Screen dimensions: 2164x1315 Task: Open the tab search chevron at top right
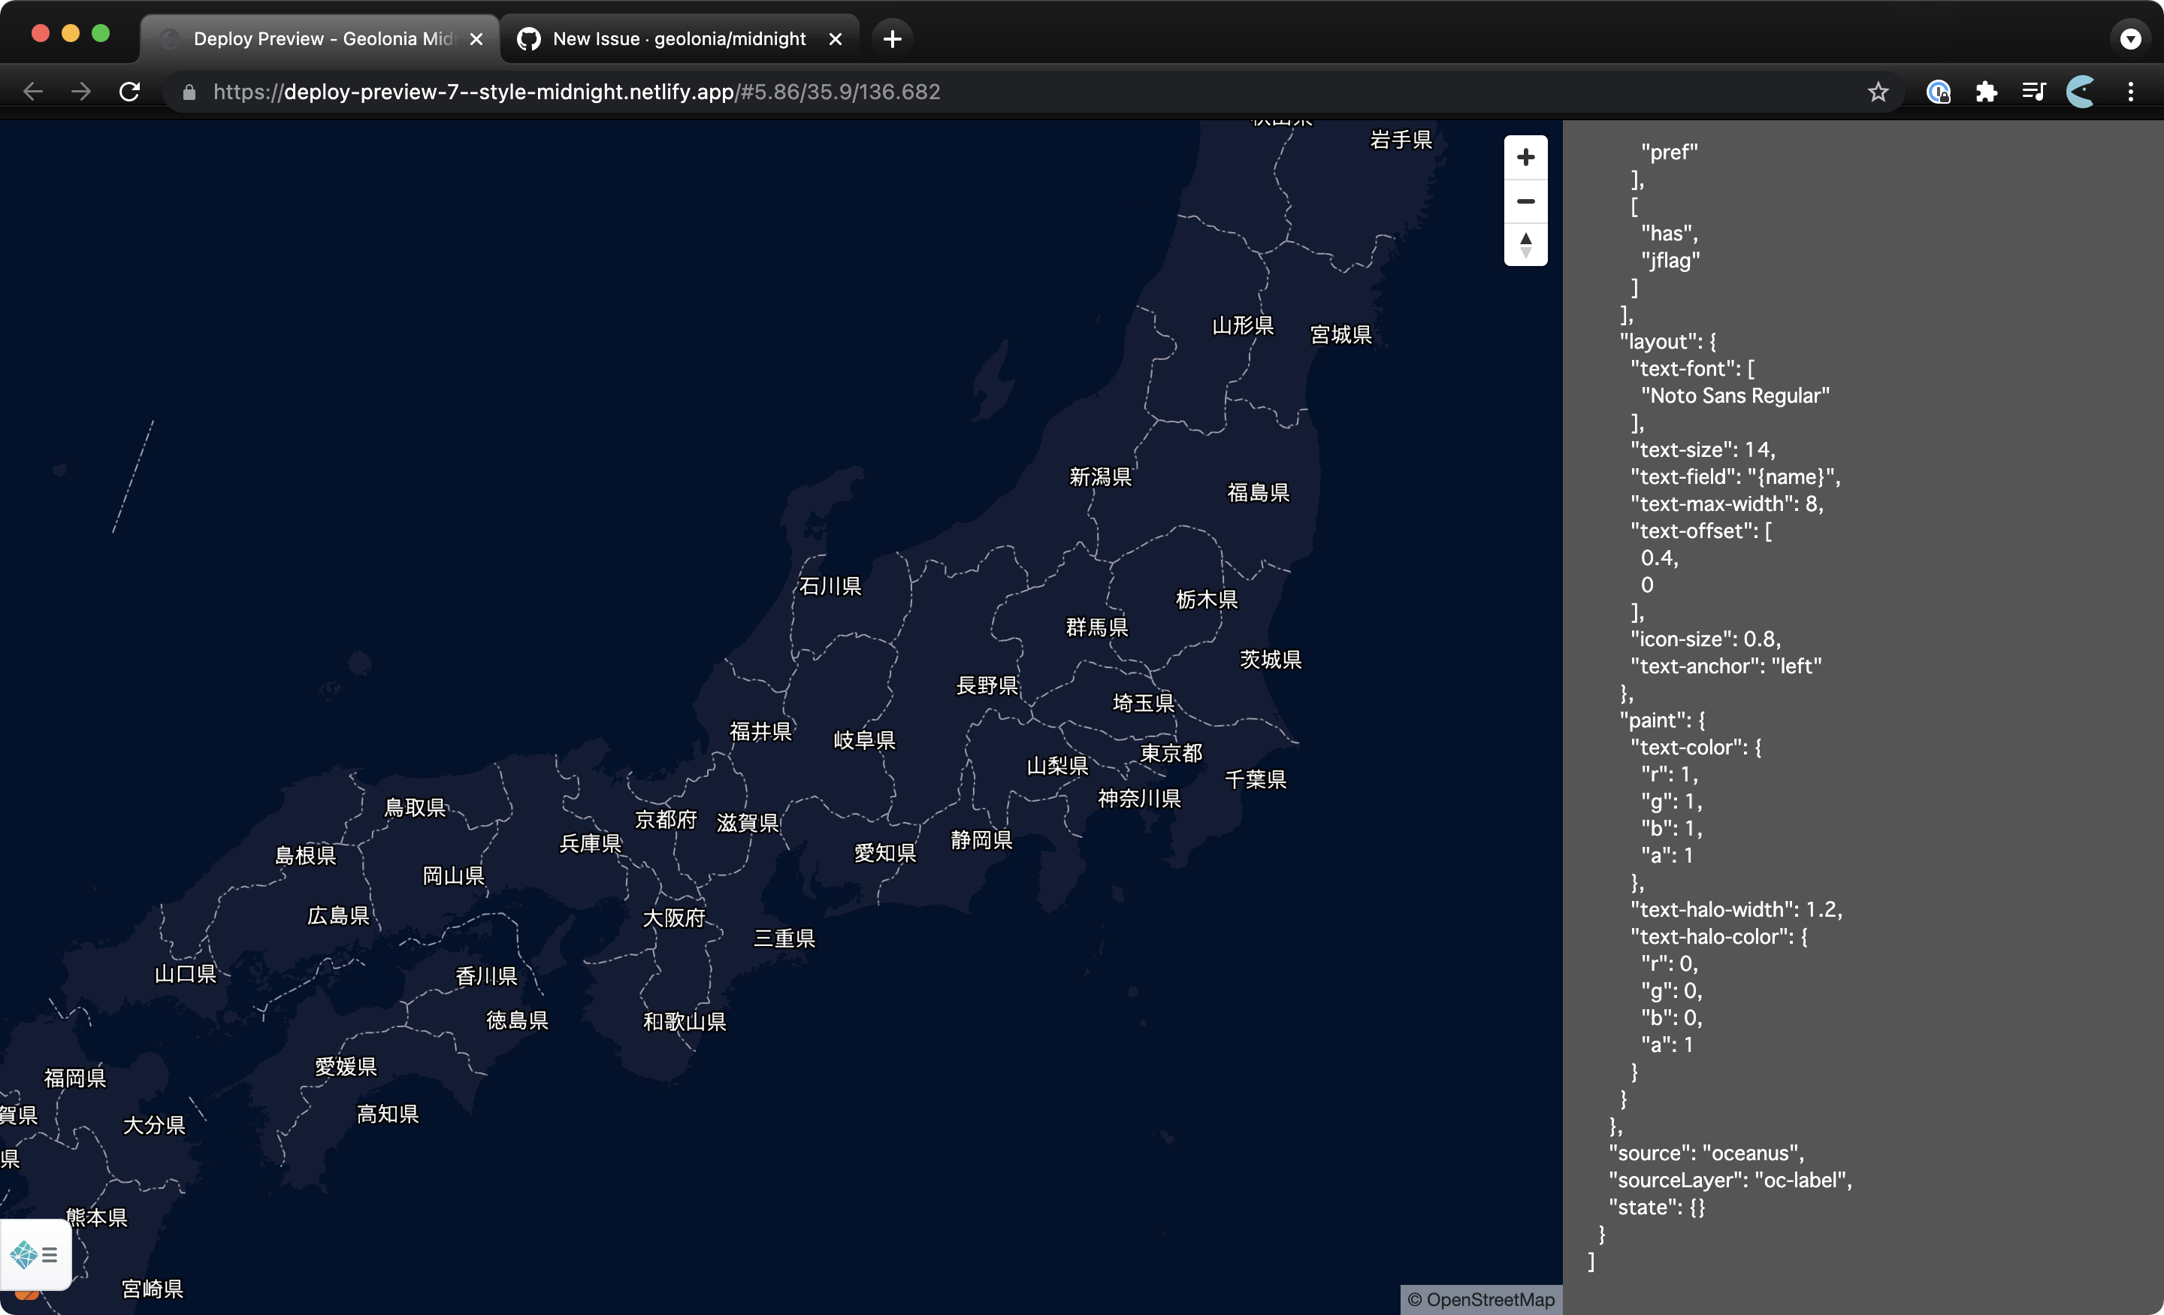pyautogui.click(x=2129, y=38)
